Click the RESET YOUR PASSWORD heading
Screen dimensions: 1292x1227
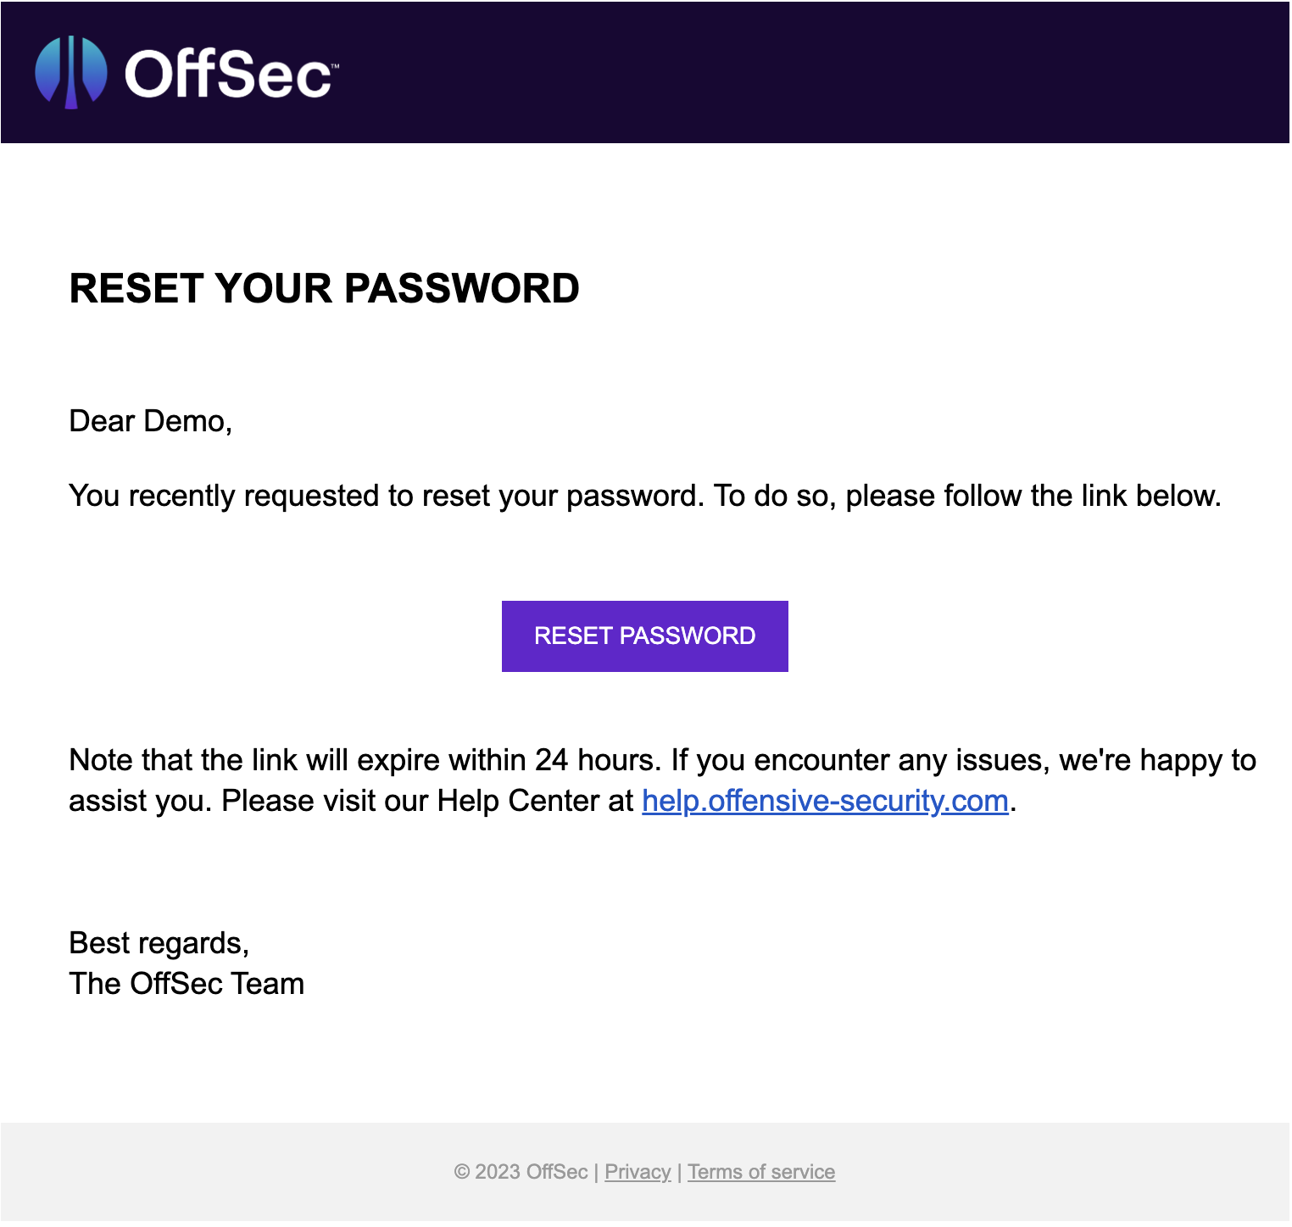[x=324, y=289]
